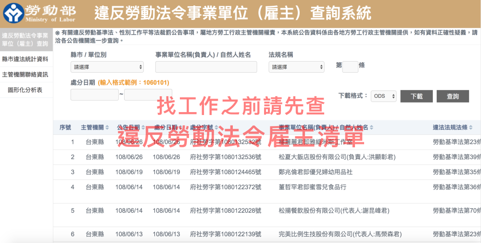
Task: Click the 處分日期 start date field
Action: (94, 95)
